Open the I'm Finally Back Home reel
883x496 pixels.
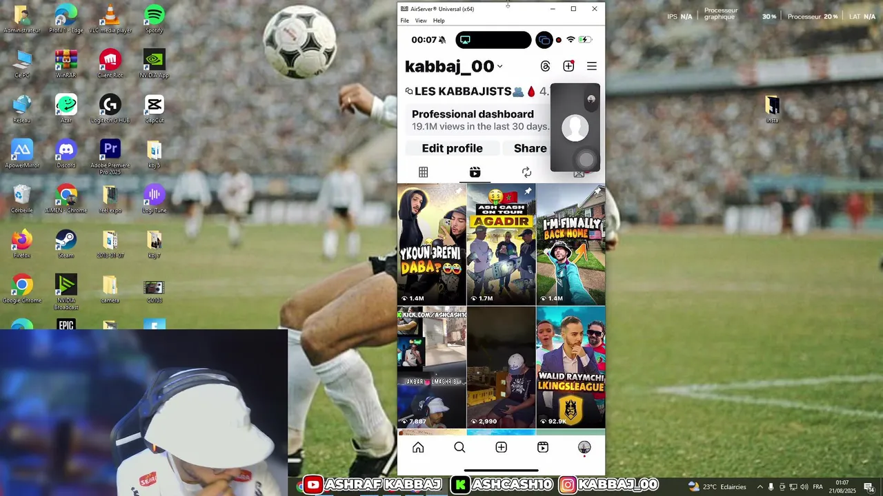pyautogui.click(x=571, y=244)
